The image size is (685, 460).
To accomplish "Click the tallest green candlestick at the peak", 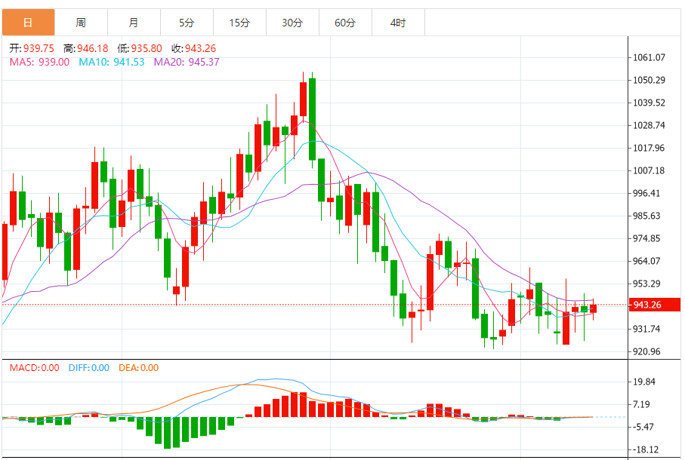I will point(312,119).
